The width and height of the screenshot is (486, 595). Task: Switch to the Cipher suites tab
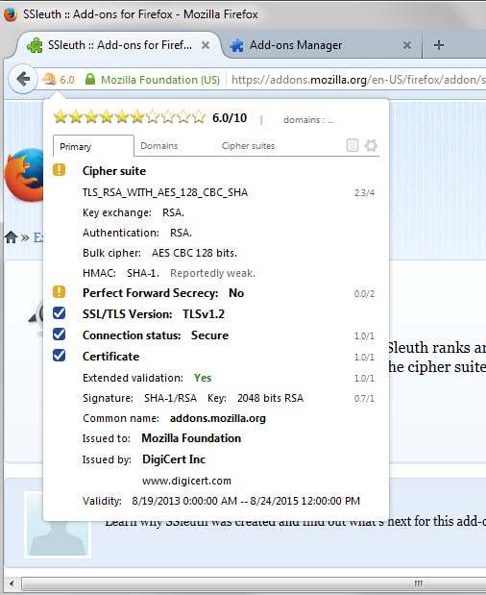(249, 146)
